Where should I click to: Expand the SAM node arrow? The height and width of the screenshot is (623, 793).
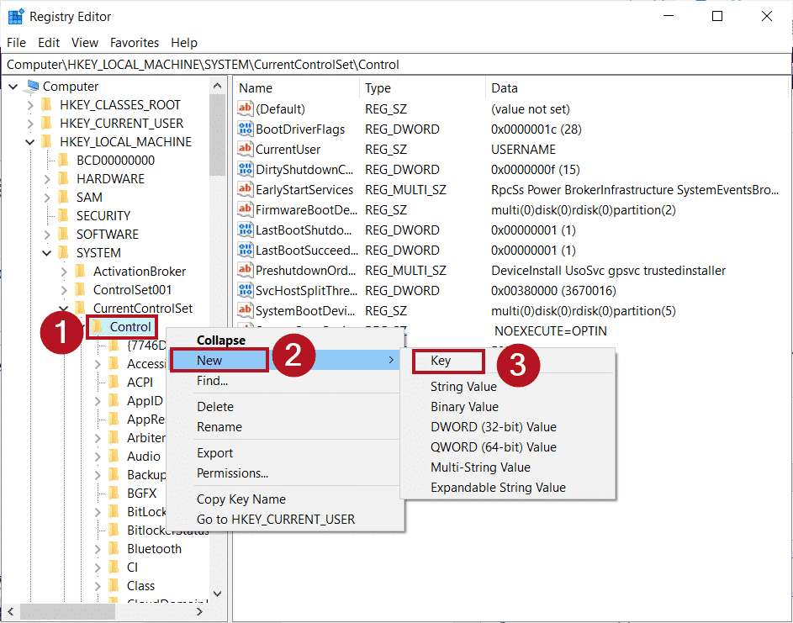(47, 198)
